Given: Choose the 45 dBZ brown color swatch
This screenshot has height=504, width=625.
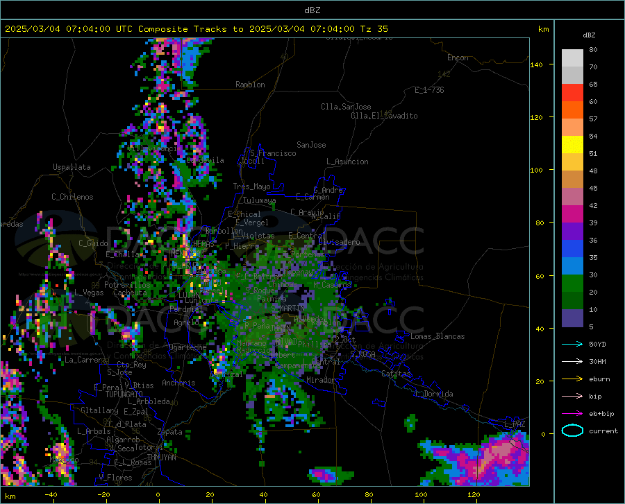Looking at the screenshot, I should click(572, 180).
